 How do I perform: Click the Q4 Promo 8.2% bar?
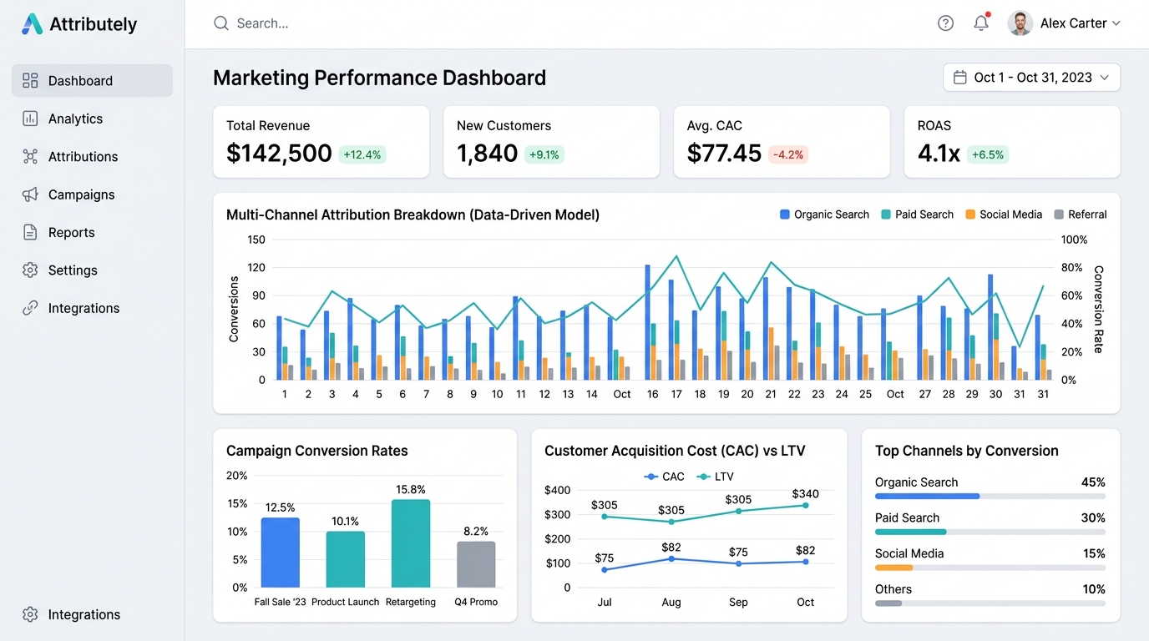click(476, 564)
